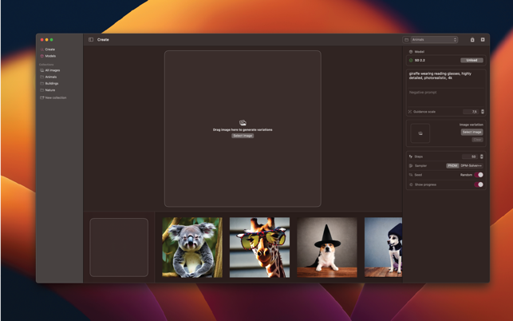513x321 pixels.
Task: Click the empty placeholder thumbnail in the gallery
Action: click(119, 248)
